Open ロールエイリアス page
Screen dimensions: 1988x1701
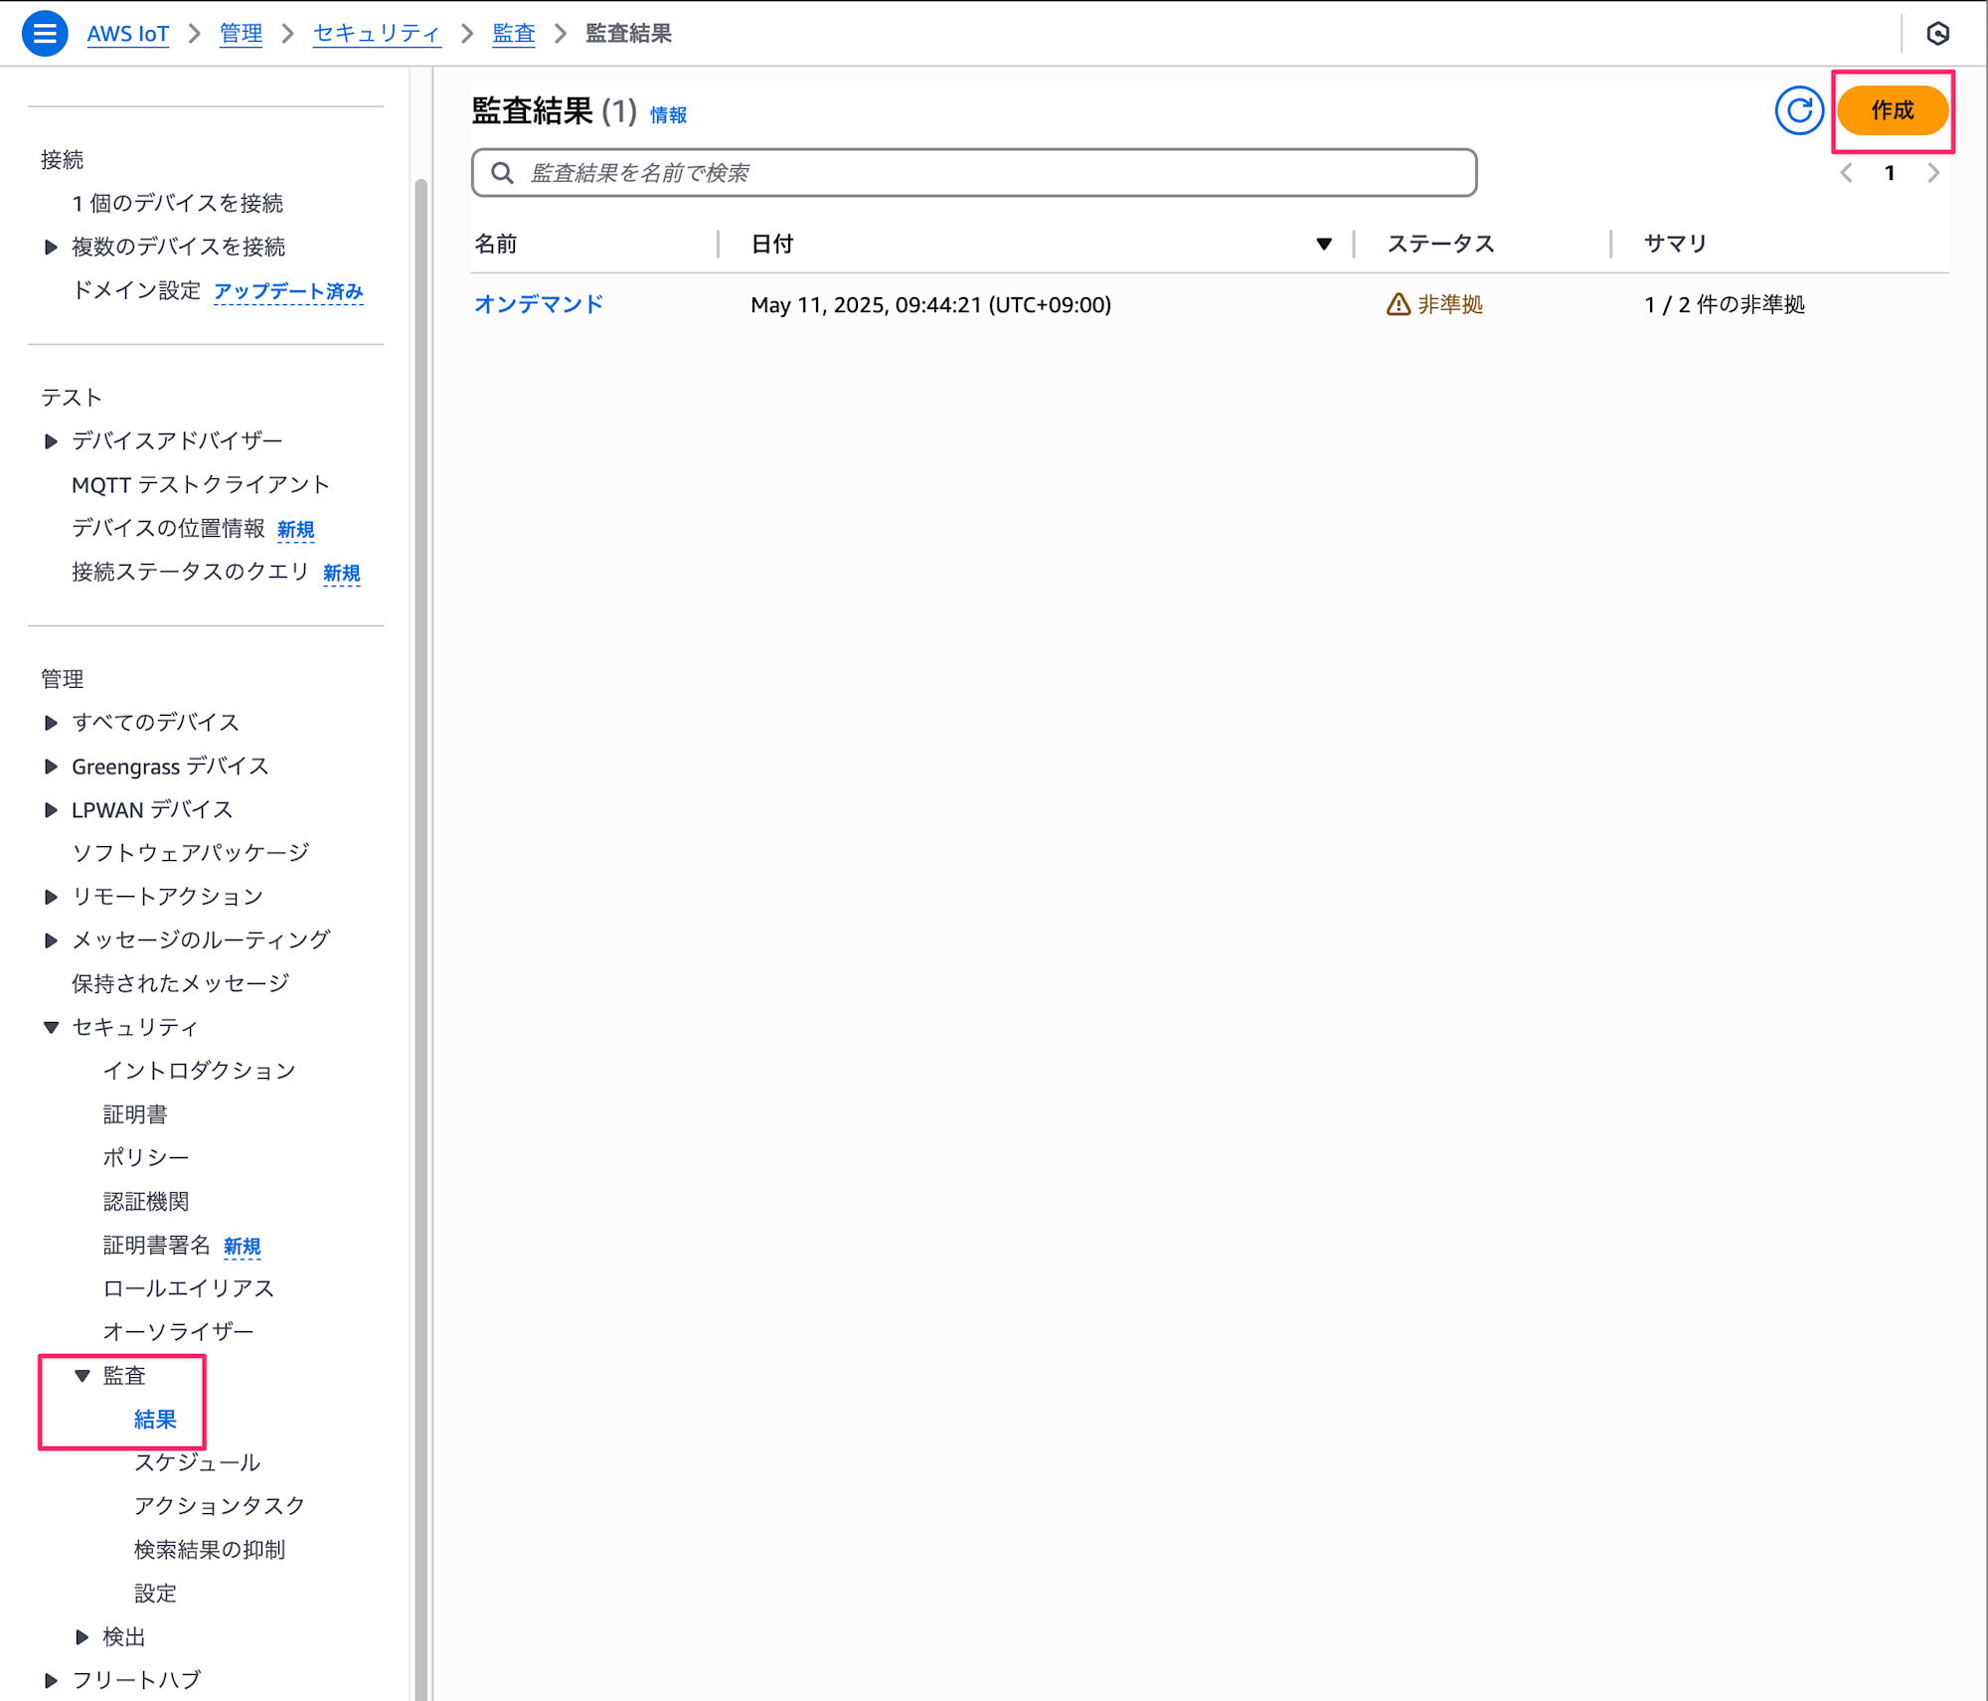click(x=189, y=1288)
